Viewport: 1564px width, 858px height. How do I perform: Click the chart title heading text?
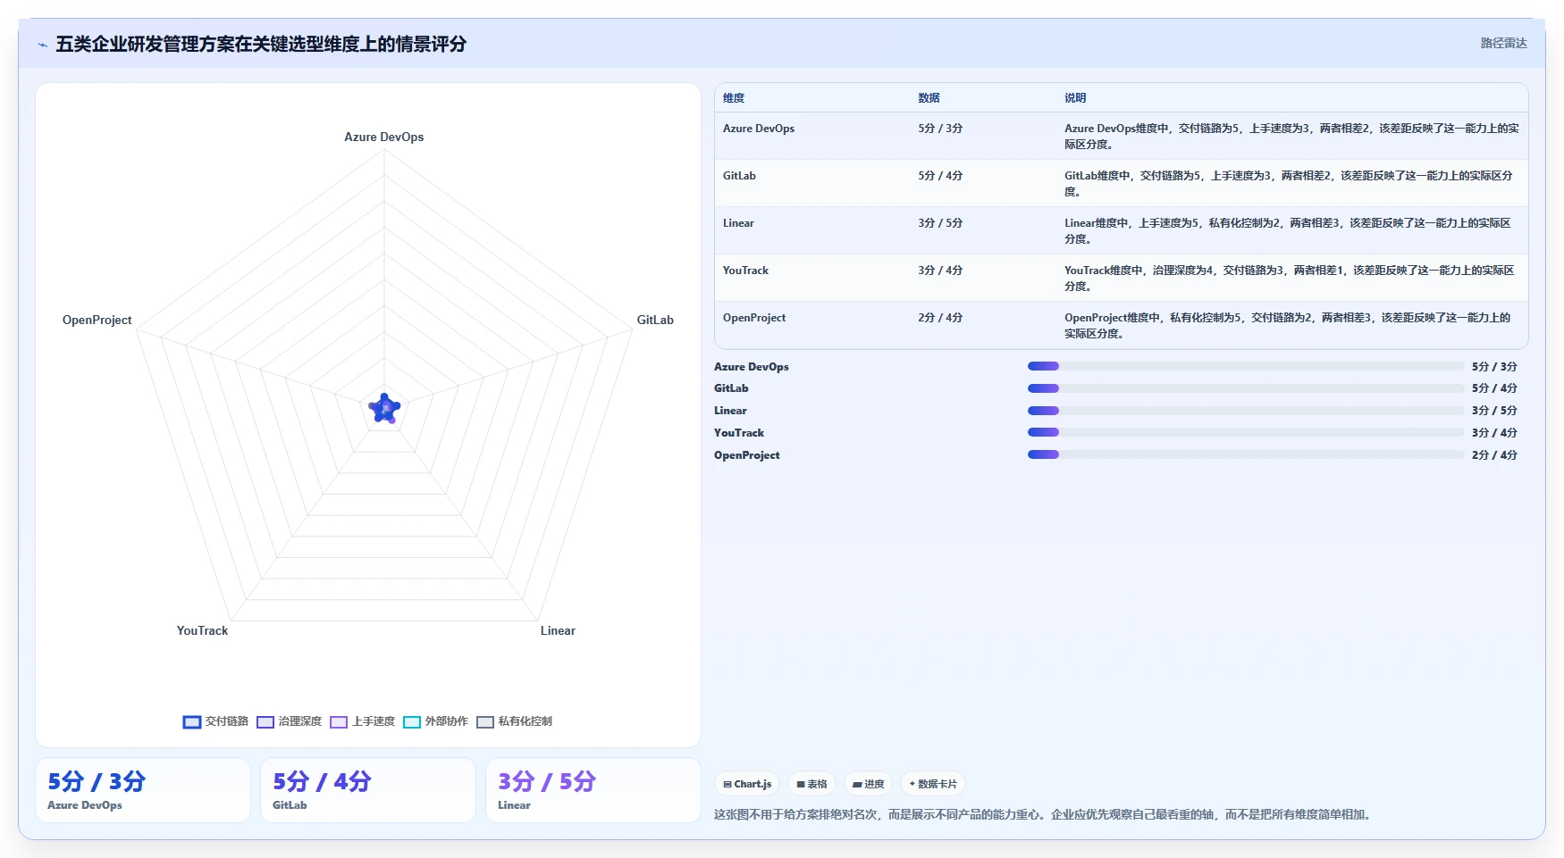[261, 44]
